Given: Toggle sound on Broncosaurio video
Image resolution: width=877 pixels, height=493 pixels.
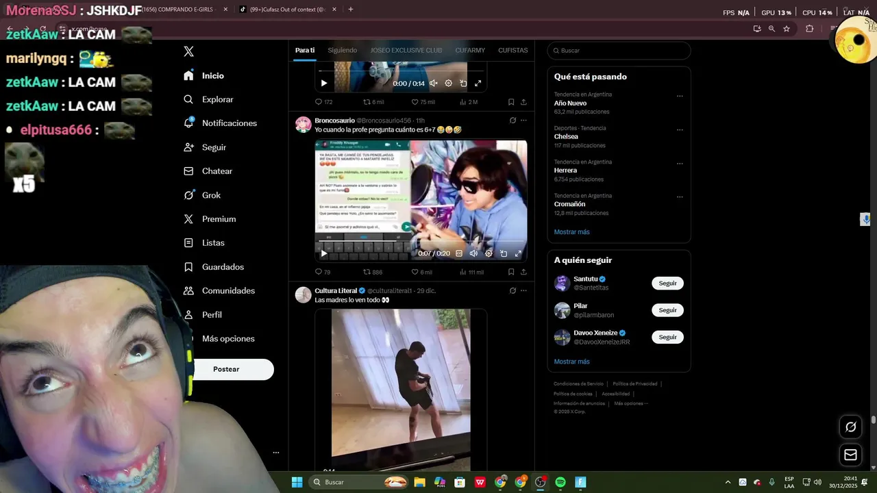Looking at the screenshot, I should click(x=473, y=253).
